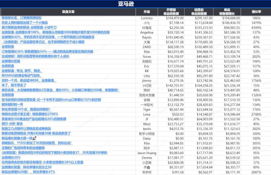This screenshot has height=175, width=271.
Task: Open link 出成绩啦！高阶训练营带来的销售增长
Action: 35,56
